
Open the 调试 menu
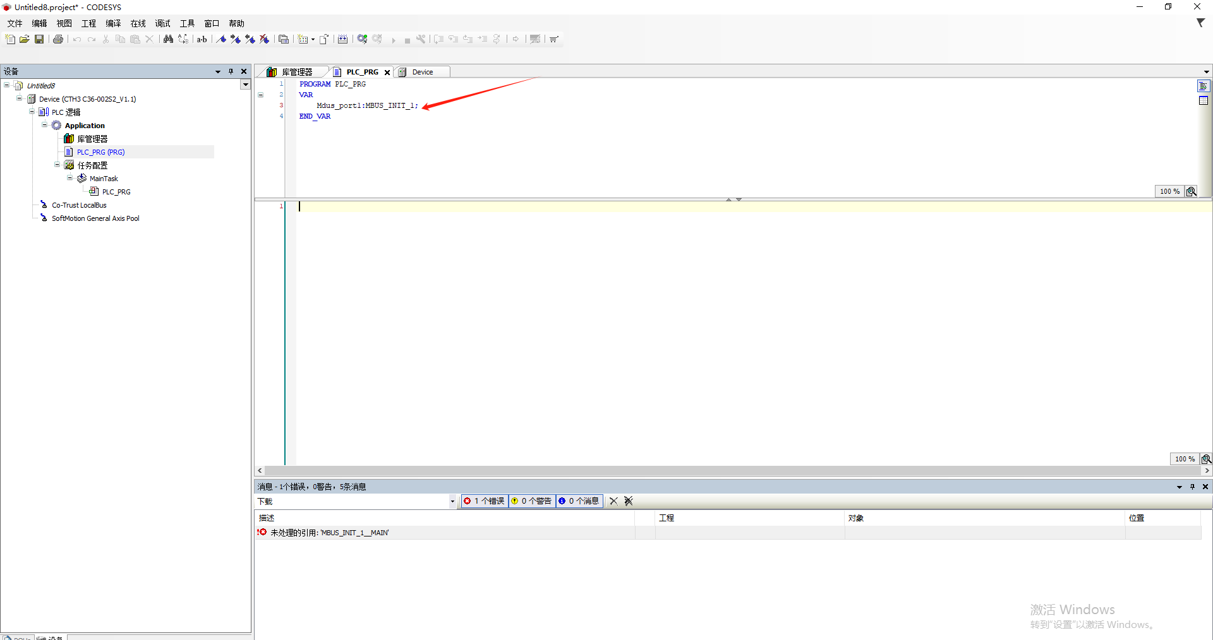tap(162, 23)
